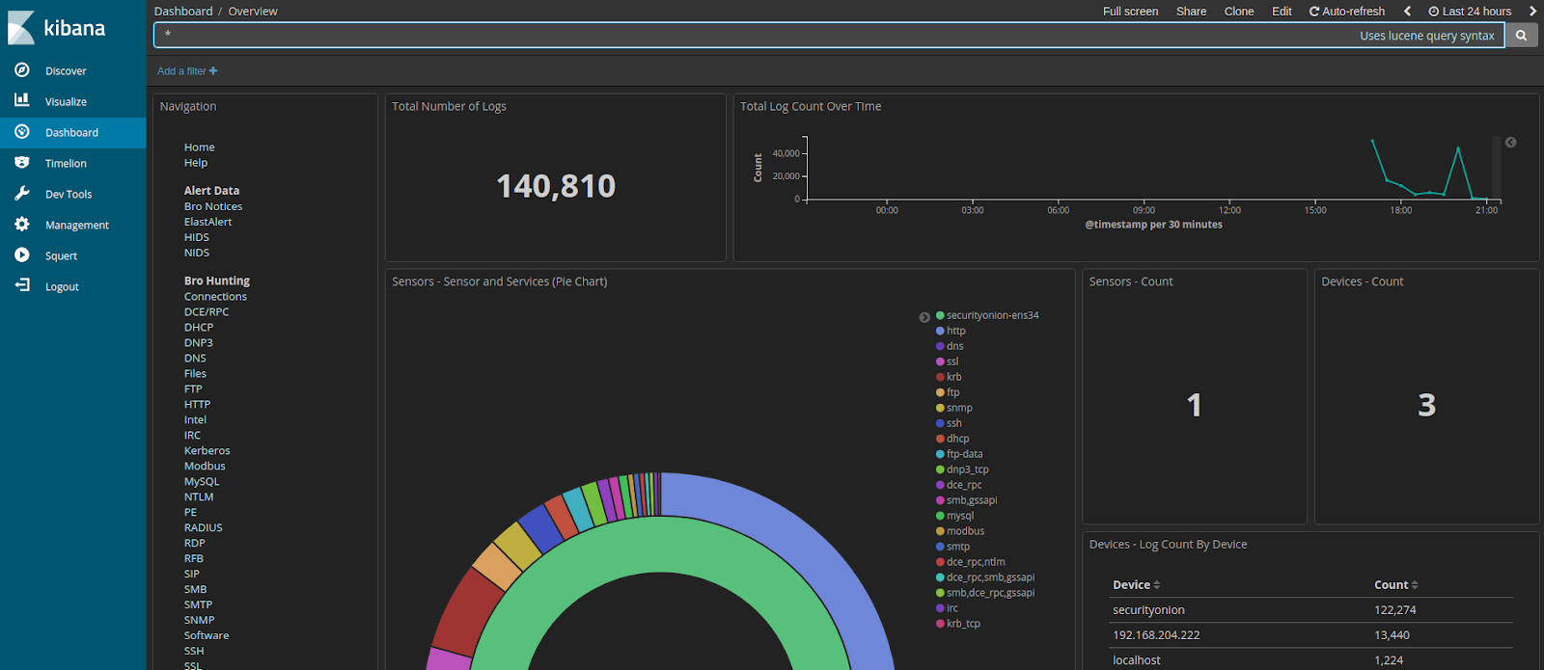The width and height of the screenshot is (1544, 670).
Task: Open the DCE/RPC hunting link
Action: (x=207, y=312)
